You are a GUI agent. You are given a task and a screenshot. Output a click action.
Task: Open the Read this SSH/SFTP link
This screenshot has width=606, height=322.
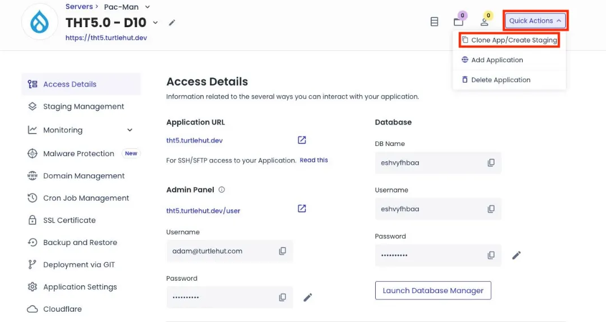(313, 160)
